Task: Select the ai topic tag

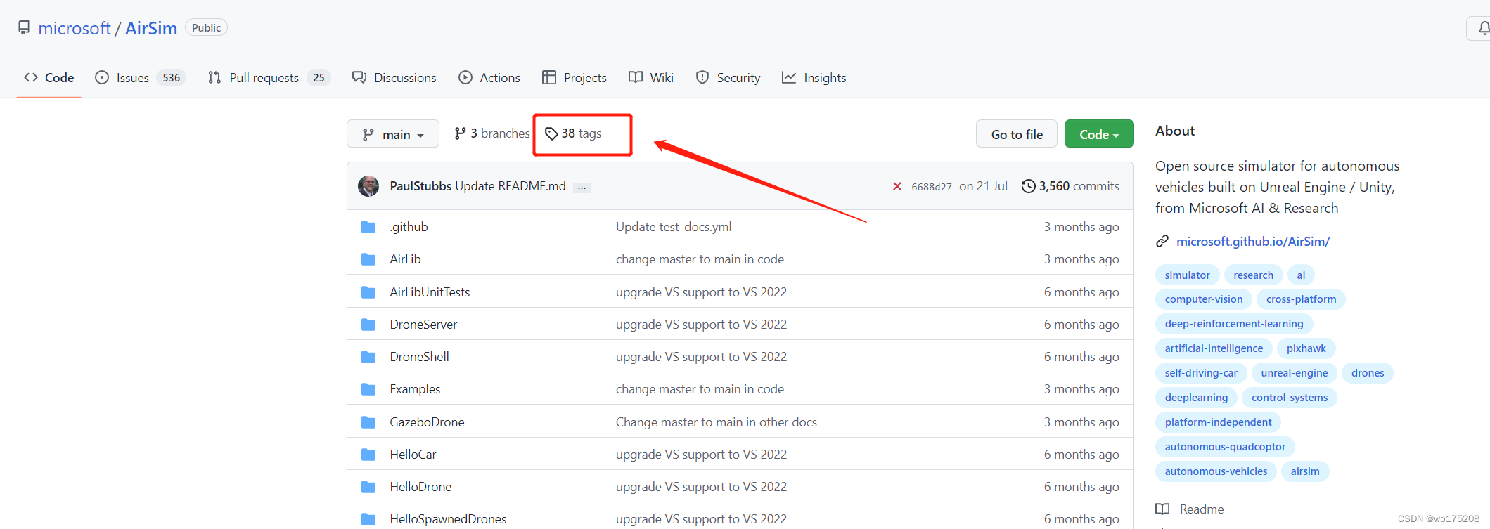Action: click(x=1301, y=275)
